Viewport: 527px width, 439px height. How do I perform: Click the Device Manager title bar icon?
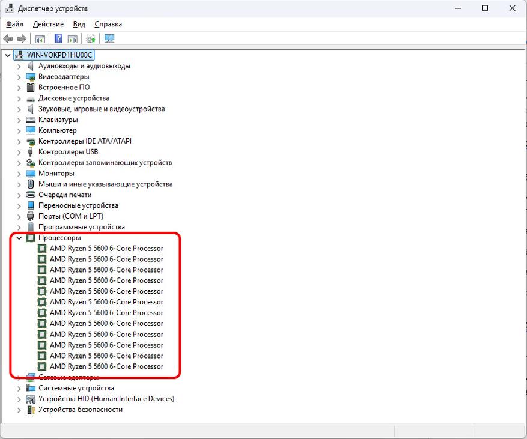(x=9, y=8)
